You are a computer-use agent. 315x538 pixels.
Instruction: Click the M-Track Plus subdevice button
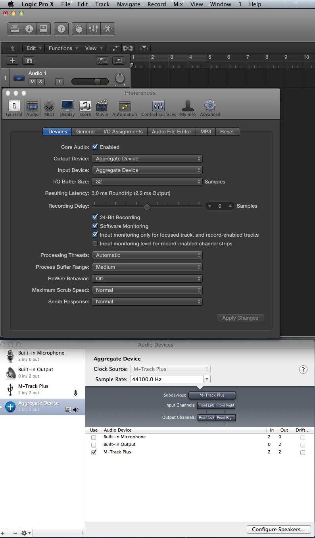pyautogui.click(x=212, y=395)
